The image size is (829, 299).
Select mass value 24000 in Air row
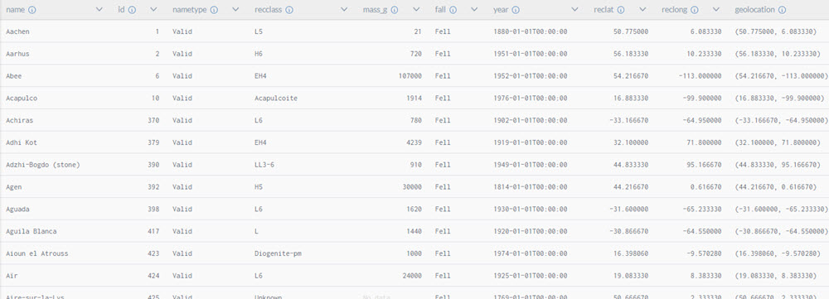point(412,276)
